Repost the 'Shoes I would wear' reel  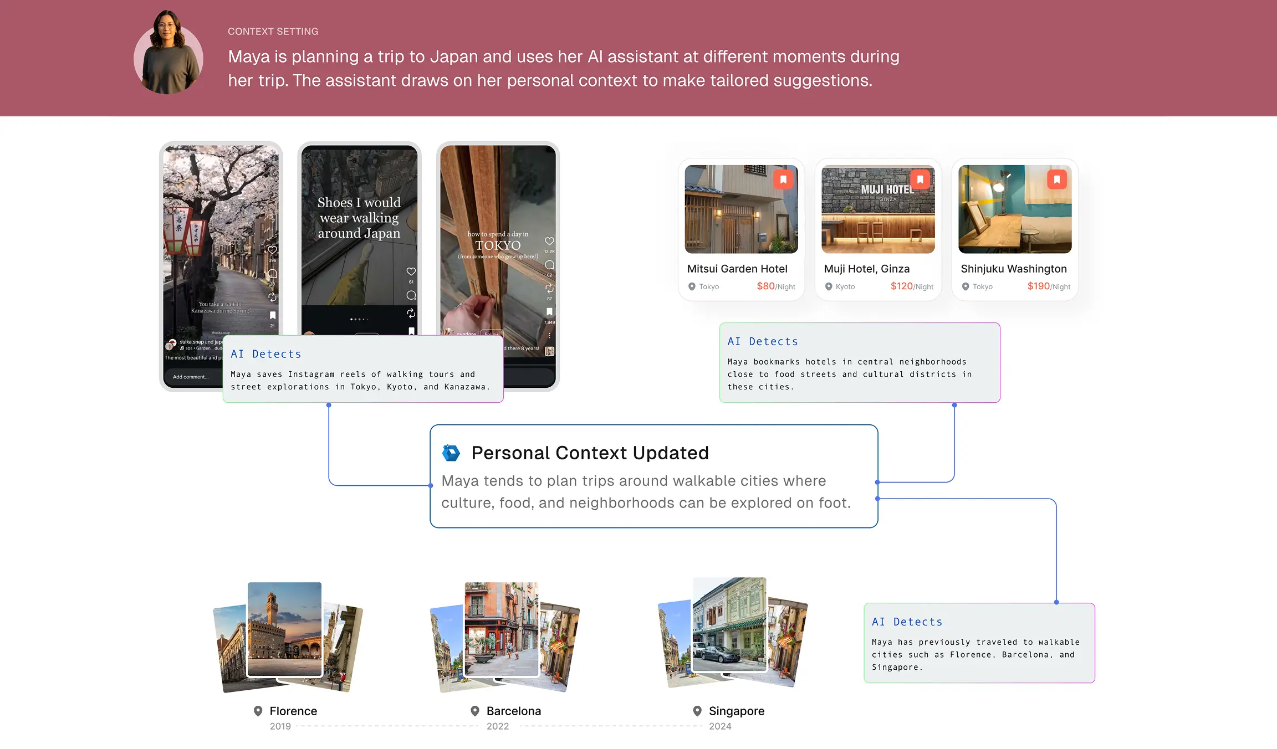tap(411, 314)
